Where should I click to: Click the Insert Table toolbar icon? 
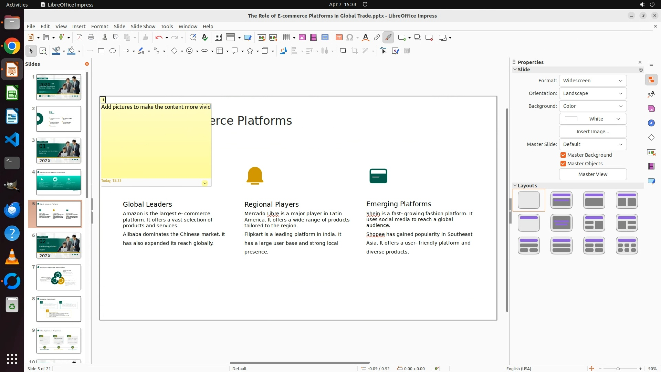pos(286,38)
